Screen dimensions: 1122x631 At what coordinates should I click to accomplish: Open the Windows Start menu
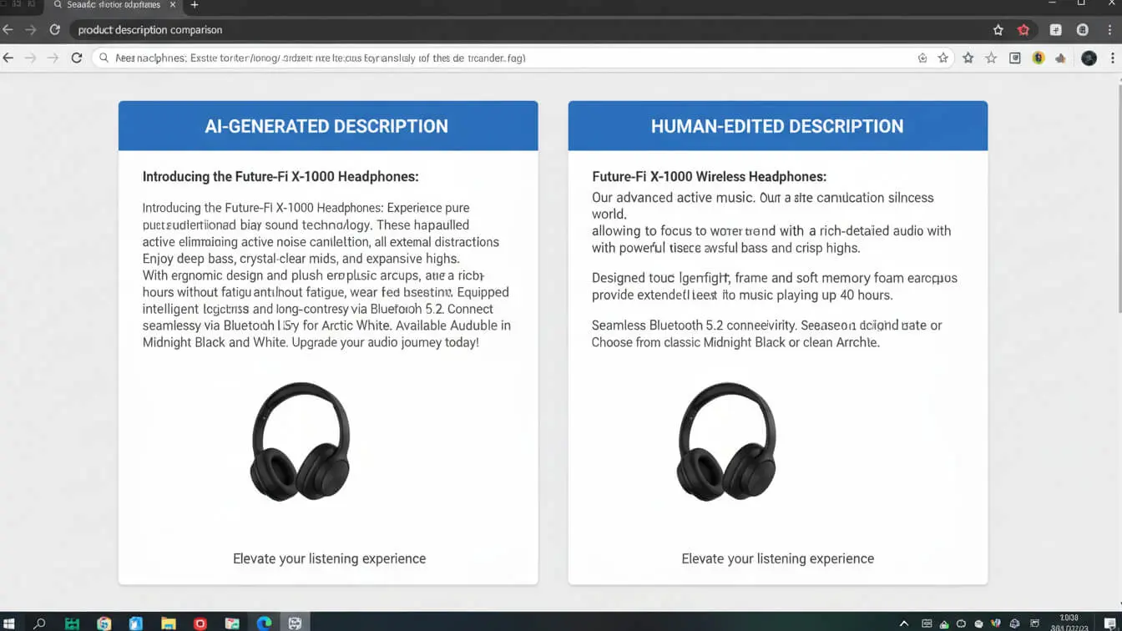[10, 623]
